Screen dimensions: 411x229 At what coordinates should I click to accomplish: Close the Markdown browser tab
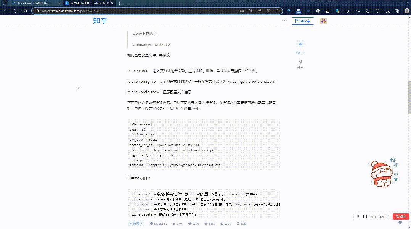[x=59, y=3]
